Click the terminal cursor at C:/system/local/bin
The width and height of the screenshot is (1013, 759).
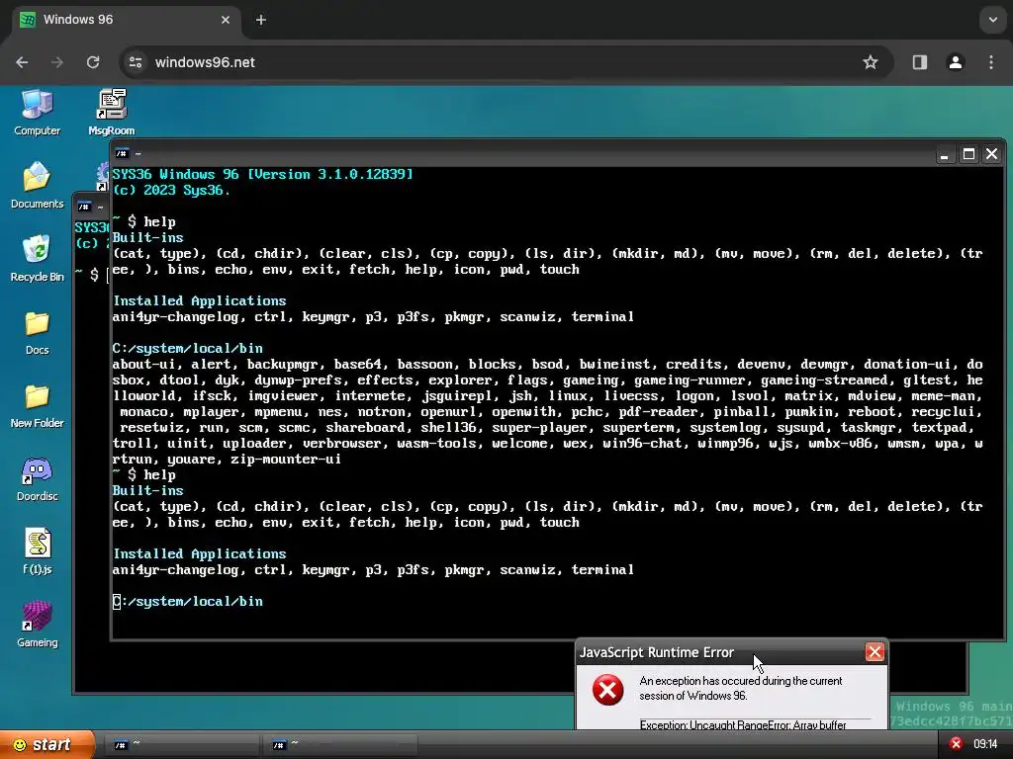point(117,602)
